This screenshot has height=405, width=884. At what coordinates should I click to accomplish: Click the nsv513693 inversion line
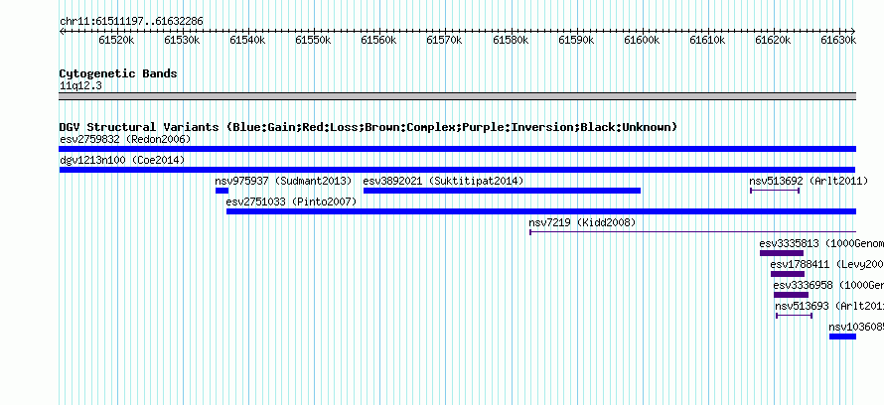[794, 316]
